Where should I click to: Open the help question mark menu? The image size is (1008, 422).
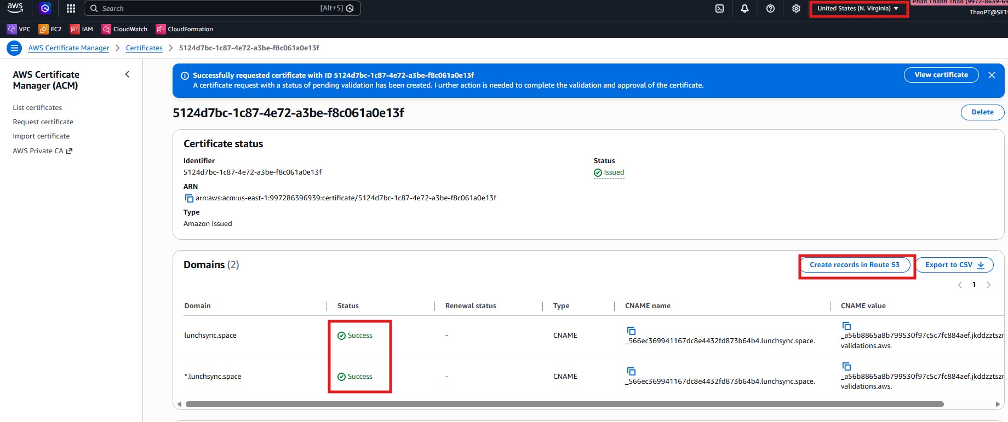point(770,8)
